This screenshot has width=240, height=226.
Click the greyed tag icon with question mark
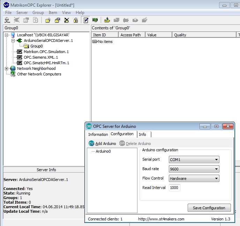click(x=135, y=20)
